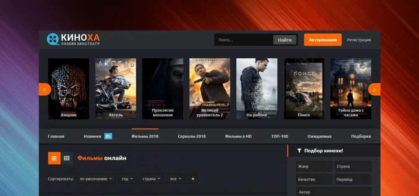
Task: Click the 'Фильмы онлайн' heading
Action: 102,158
